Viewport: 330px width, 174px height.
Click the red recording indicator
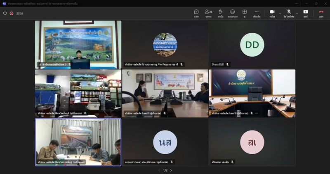click(x=11, y=13)
